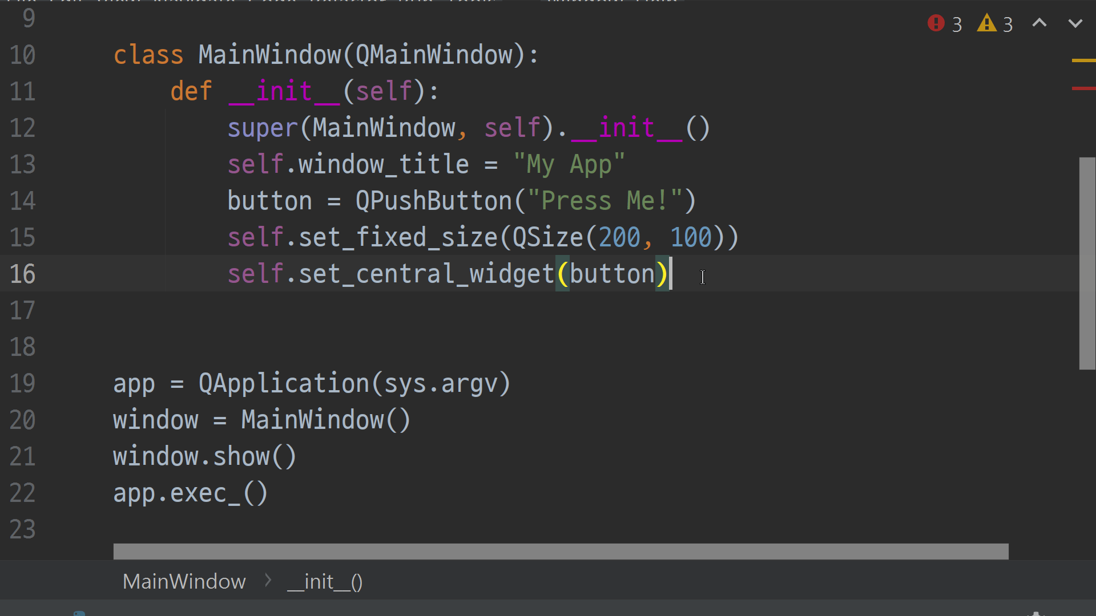Click MainWindow in the breadcrumb bar
The width and height of the screenshot is (1096, 616).
(184, 581)
